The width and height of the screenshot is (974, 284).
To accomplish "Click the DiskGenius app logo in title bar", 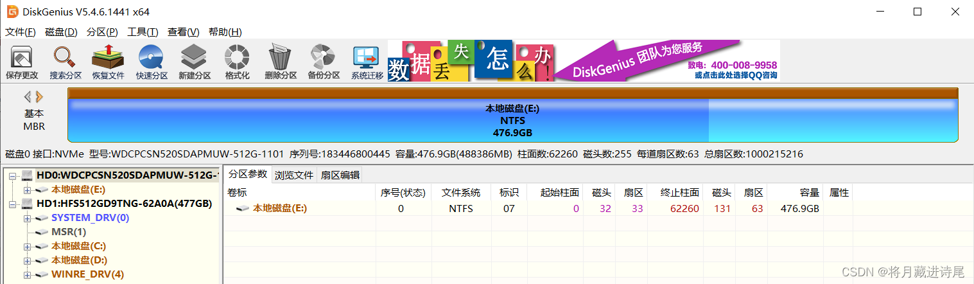I will point(12,12).
